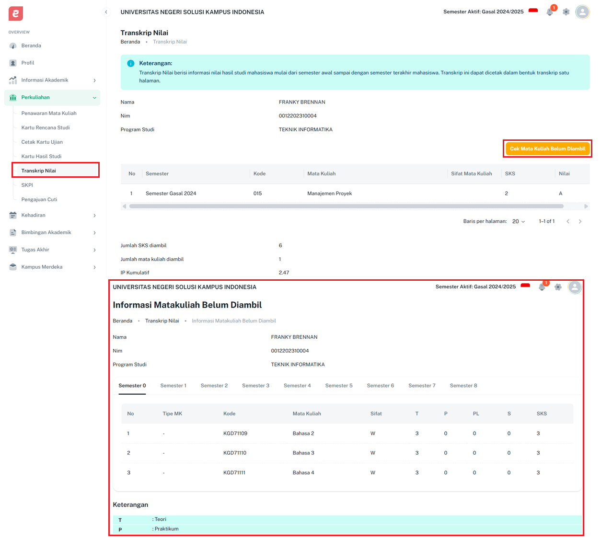Click the KGD71111 course code
Image resolution: width=601 pixels, height=538 pixels.
[x=234, y=473]
